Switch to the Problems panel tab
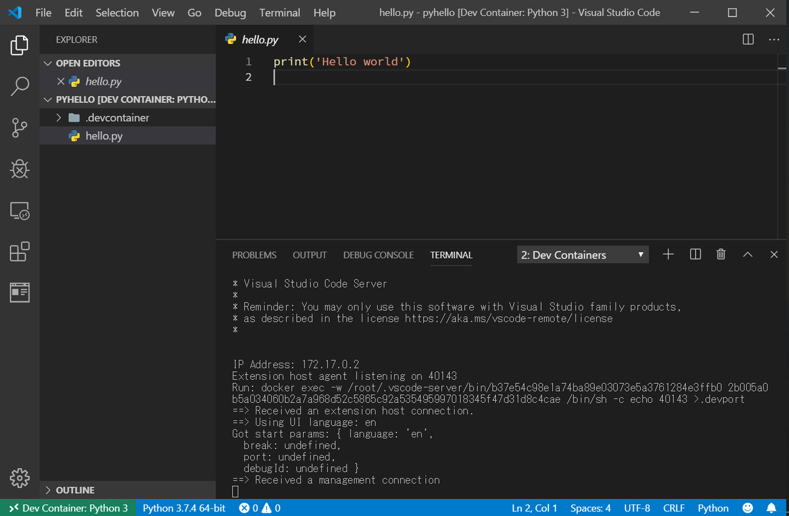 coord(254,255)
